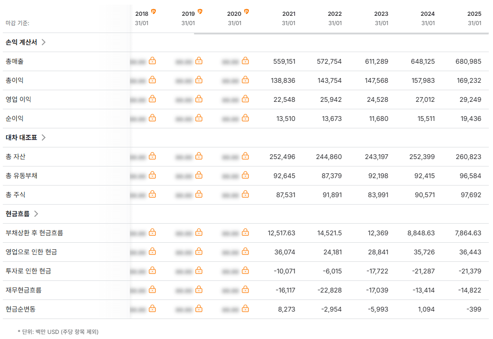Image resolution: width=493 pixels, height=339 pixels.
Task: Expand the 손익 계산서 section chevron
Action: (44, 42)
